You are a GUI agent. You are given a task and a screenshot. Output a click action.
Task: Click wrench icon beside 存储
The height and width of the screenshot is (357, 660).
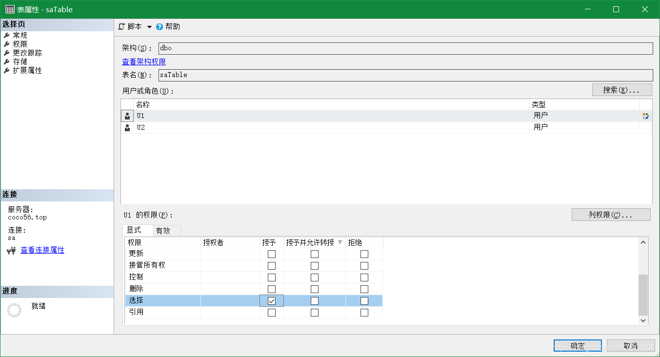pos(6,62)
